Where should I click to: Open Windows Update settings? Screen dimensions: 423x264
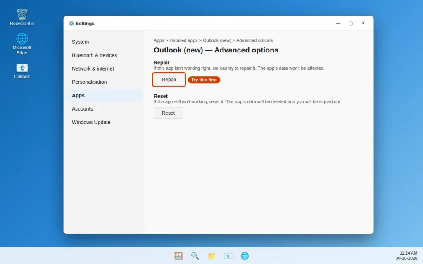104,122
